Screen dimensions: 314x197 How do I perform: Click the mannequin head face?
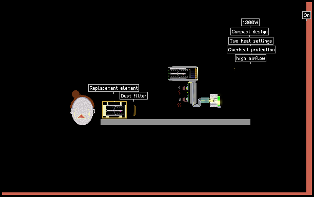click(82, 111)
